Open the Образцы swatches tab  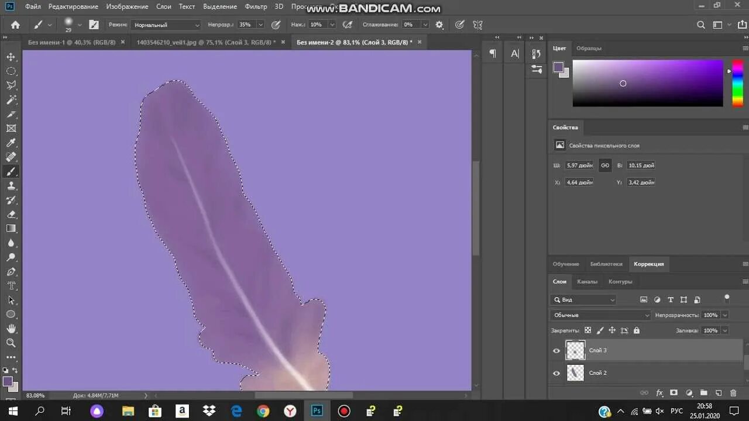(x=589, y=48)
